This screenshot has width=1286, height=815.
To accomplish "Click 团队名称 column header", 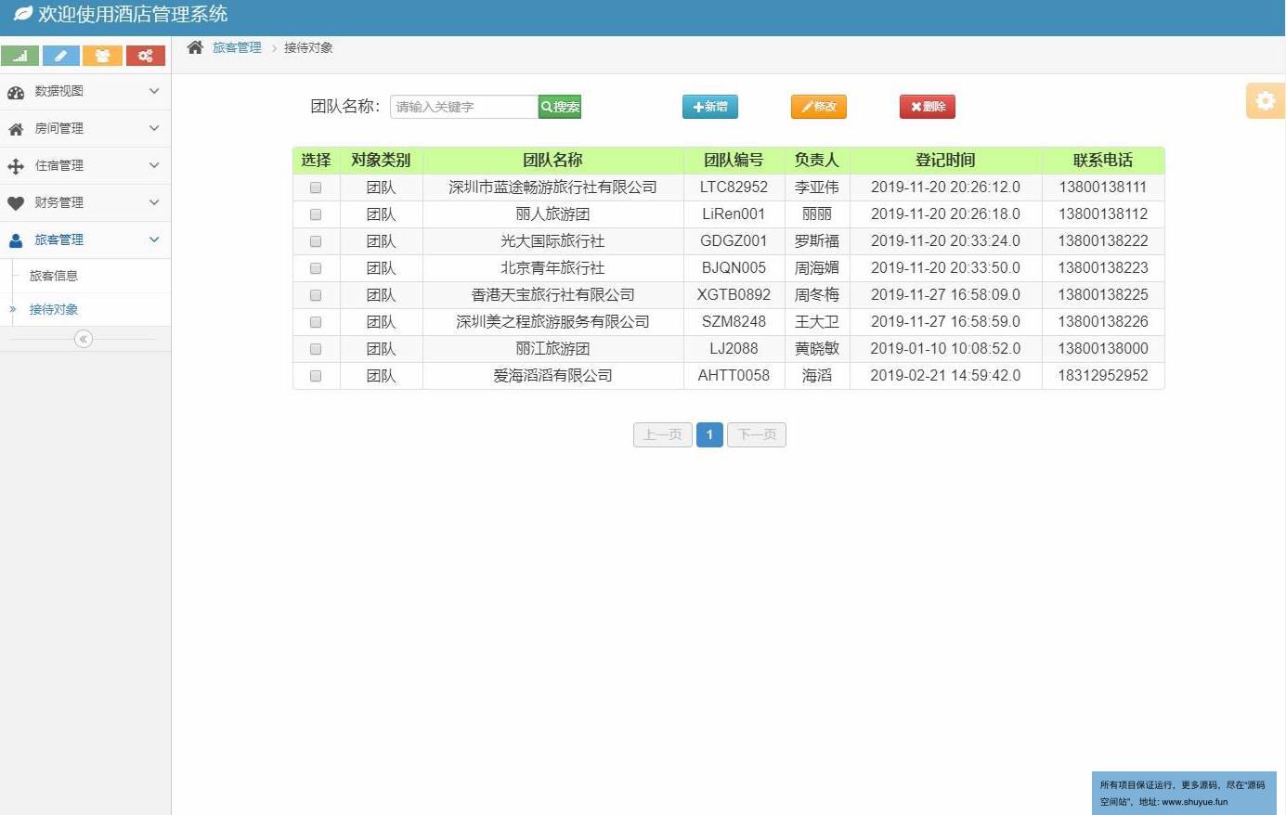I will (552, 161).
